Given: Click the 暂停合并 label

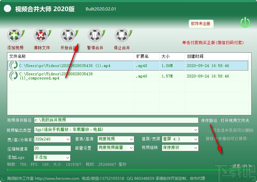Looking at the screenshot, I should pyautogui.click(x=95, y=48).
